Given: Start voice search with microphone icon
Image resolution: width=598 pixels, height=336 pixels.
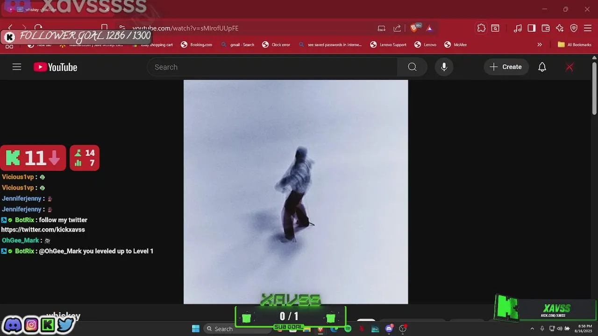Looking at the screenshot, I should click(444, 67).
